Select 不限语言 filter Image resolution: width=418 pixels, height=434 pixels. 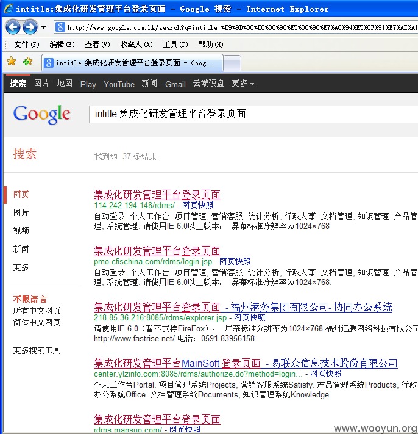click(30, 299)
